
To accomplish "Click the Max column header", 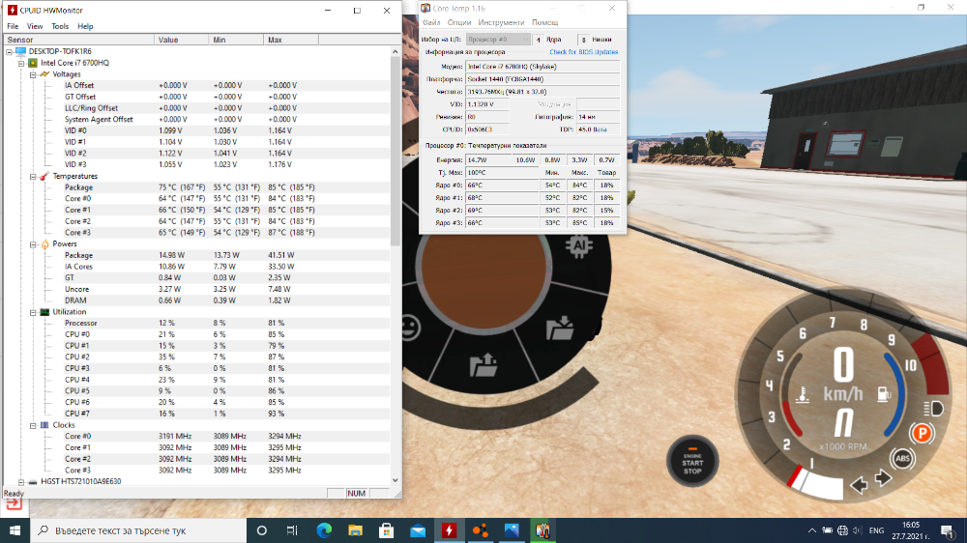I will point(291,40).
